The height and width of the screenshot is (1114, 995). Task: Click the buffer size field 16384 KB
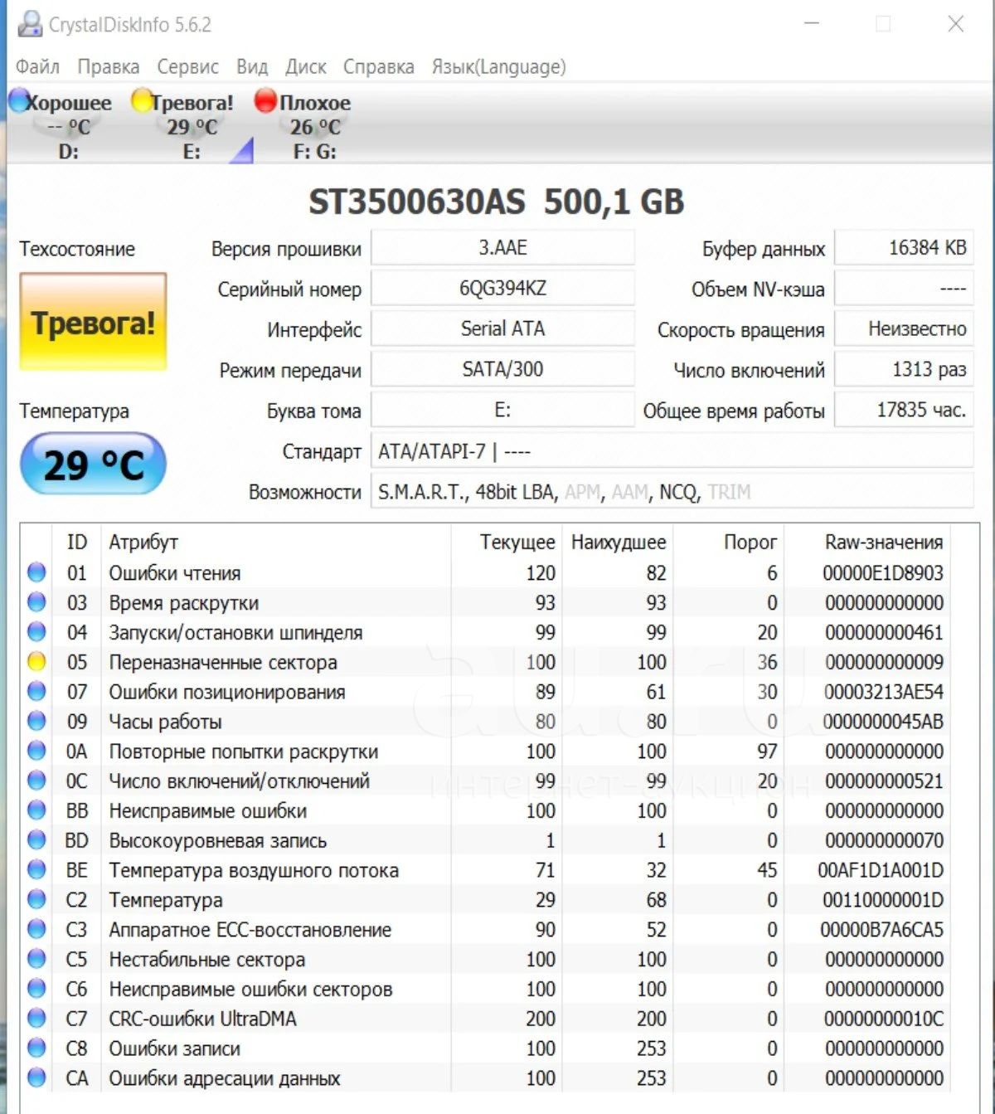click(904, 247)
